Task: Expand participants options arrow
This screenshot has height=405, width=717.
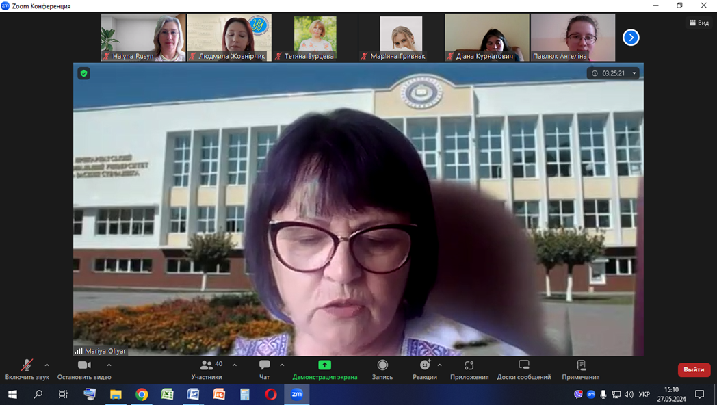Action: coord(235,365)
